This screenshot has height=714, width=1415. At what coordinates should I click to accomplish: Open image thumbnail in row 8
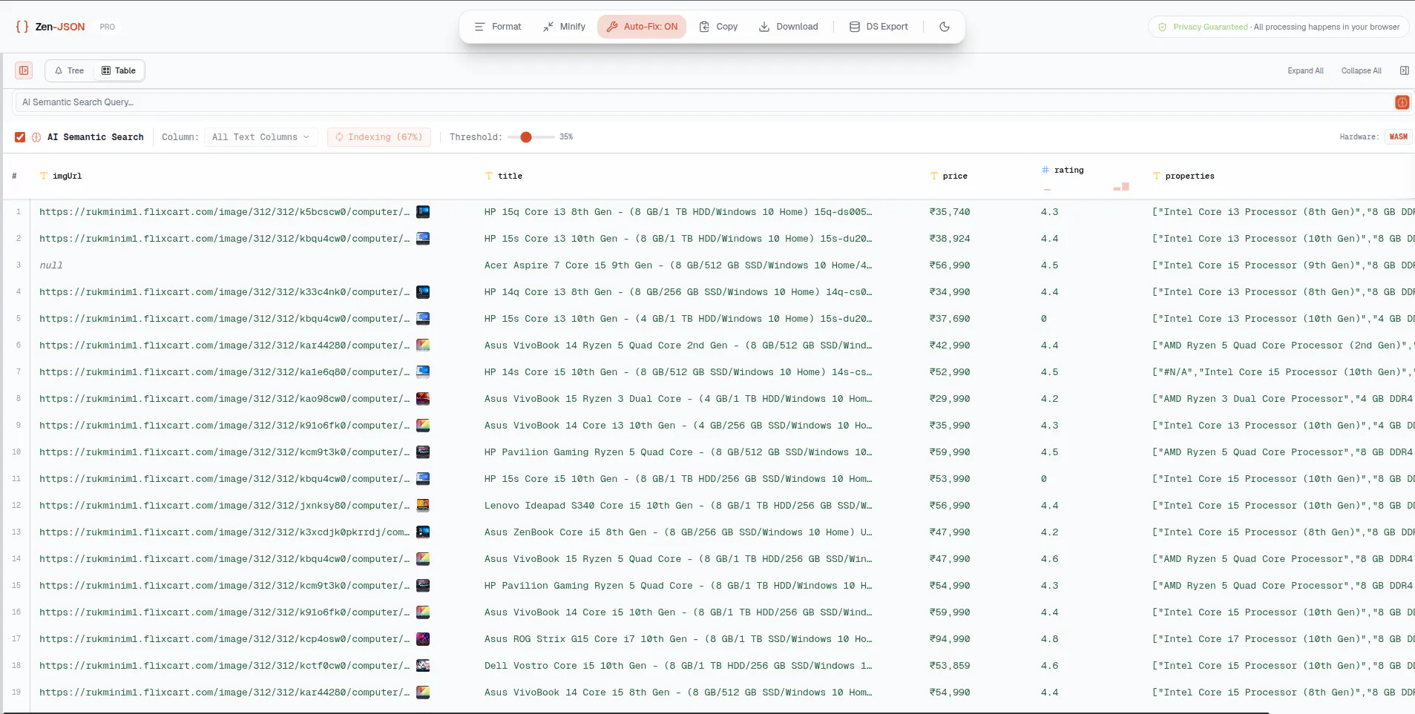coord(423,399)
